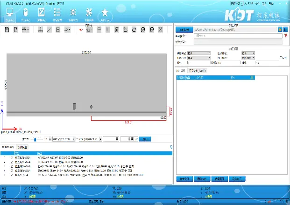
Task: Click the first blue button under file list
Action: pyautogui.click(x=184, y=178)
